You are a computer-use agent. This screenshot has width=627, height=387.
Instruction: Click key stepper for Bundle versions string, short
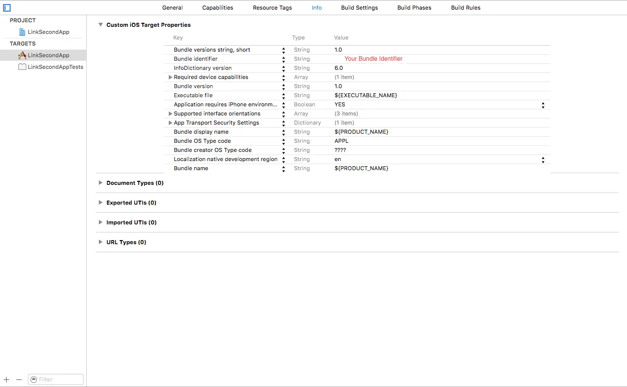[x=283, y=50]
